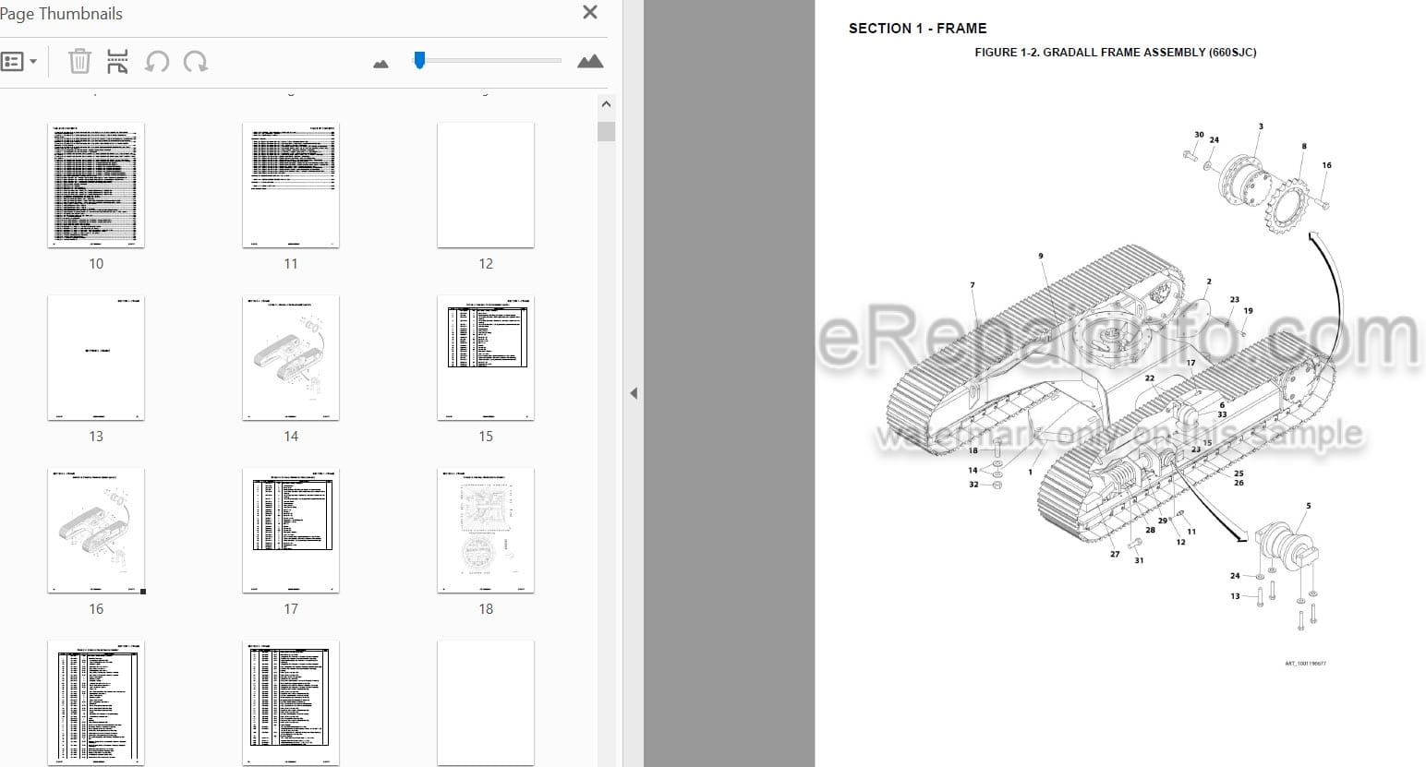Enlarge thumbnail size with large mountain icon
This screenshot has height=767, width=1426.
tap(590, 62)
